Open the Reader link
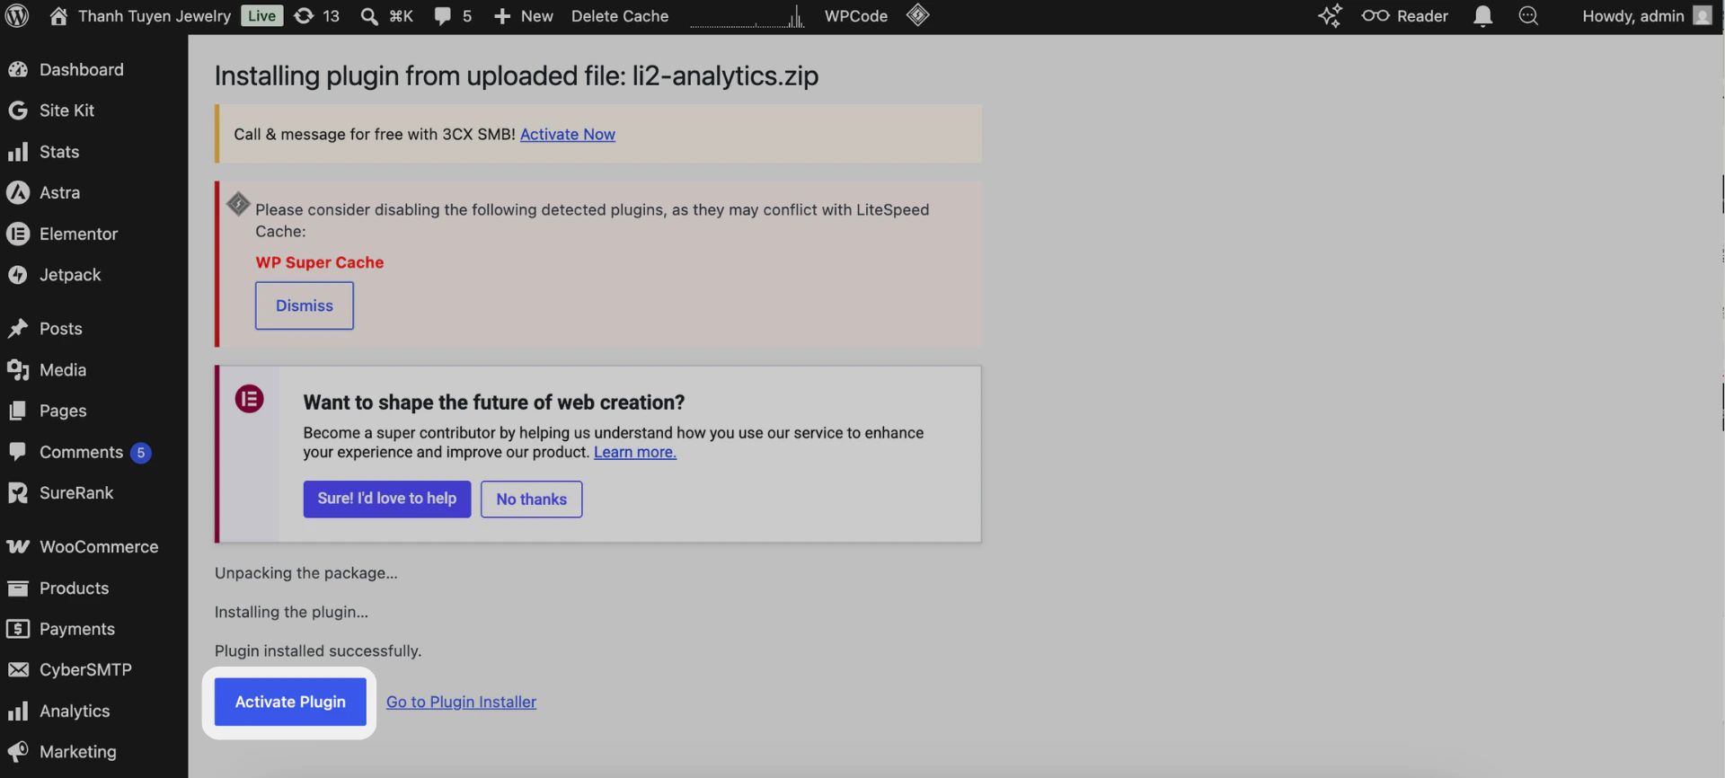This screenshot has width=1725, height=778. point(1405,16)
